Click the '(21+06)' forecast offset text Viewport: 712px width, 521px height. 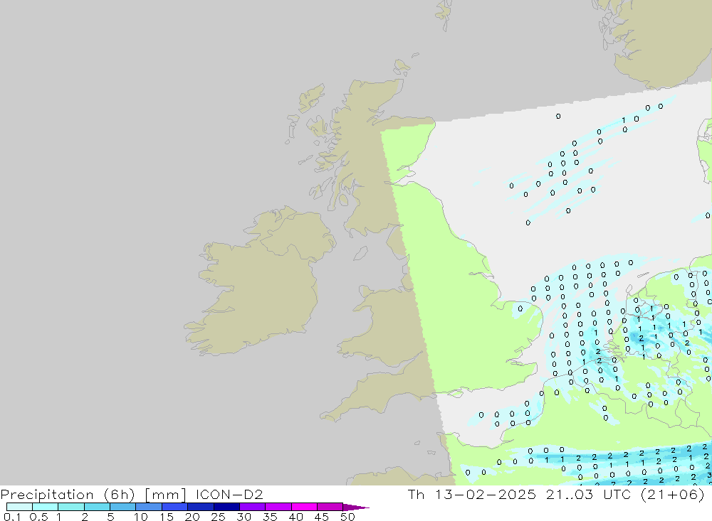coord(673,494)
